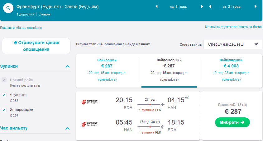Select the 'Найкращий' results tab
The image size is (263, 141).
point(107,70)
